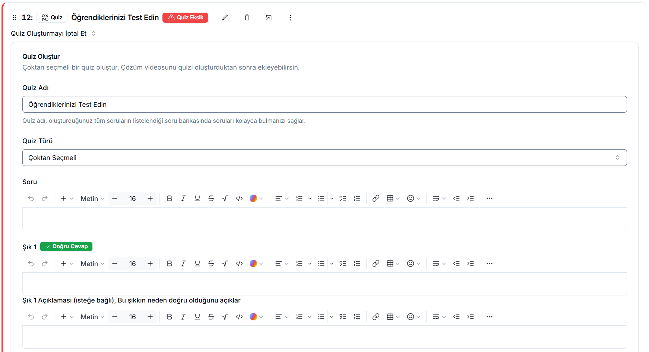This screenshot has height=352, width=649.
Task: Decrease font size in Soru editor
Action: 115,198
